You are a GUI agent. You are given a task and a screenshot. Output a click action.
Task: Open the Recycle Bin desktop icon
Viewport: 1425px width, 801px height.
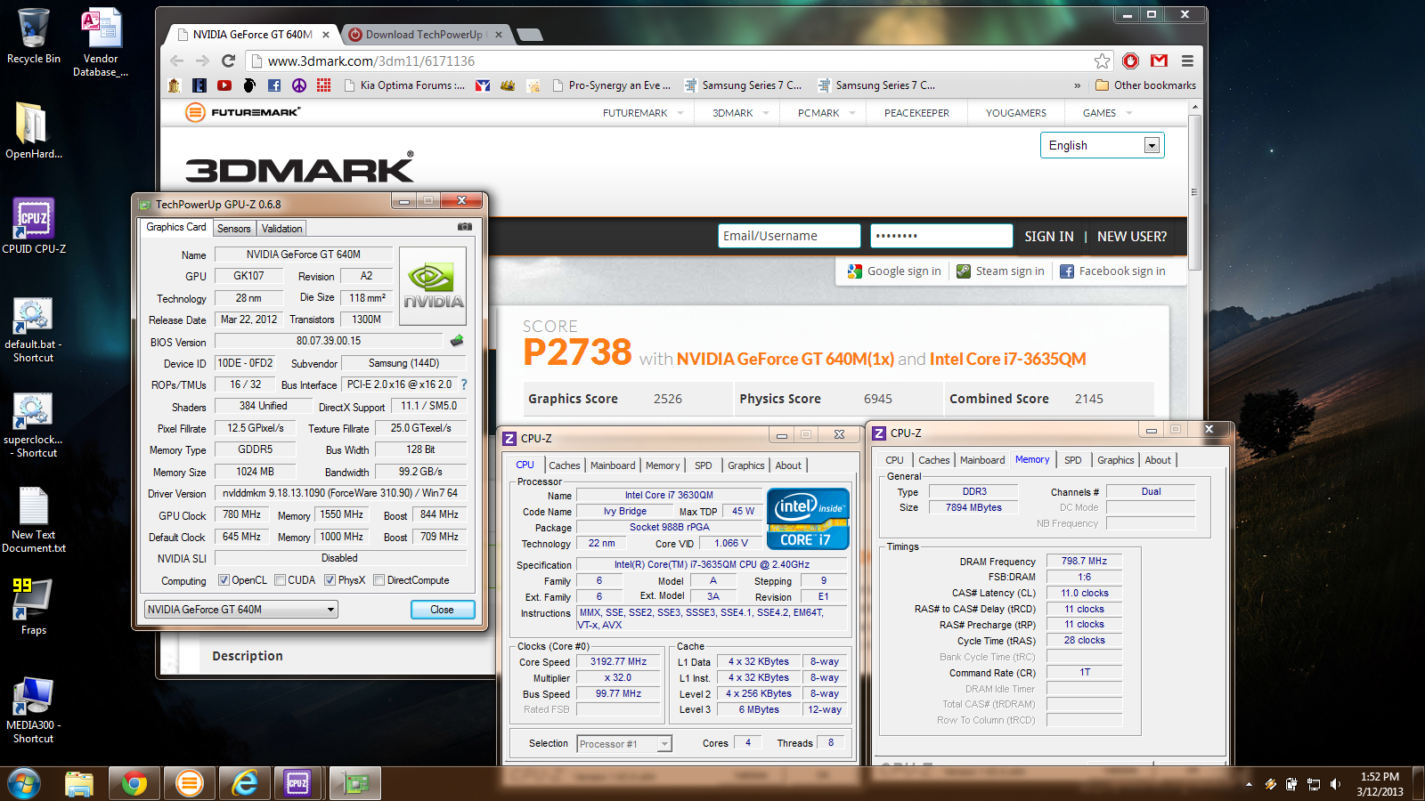[33, 36]
